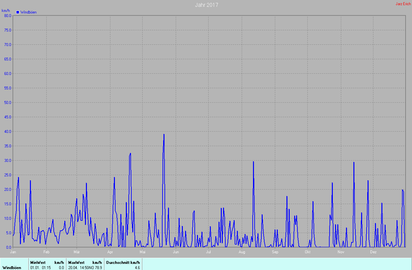Click the minimum timestamp 01.01. 01:15

tap(41, 268)
